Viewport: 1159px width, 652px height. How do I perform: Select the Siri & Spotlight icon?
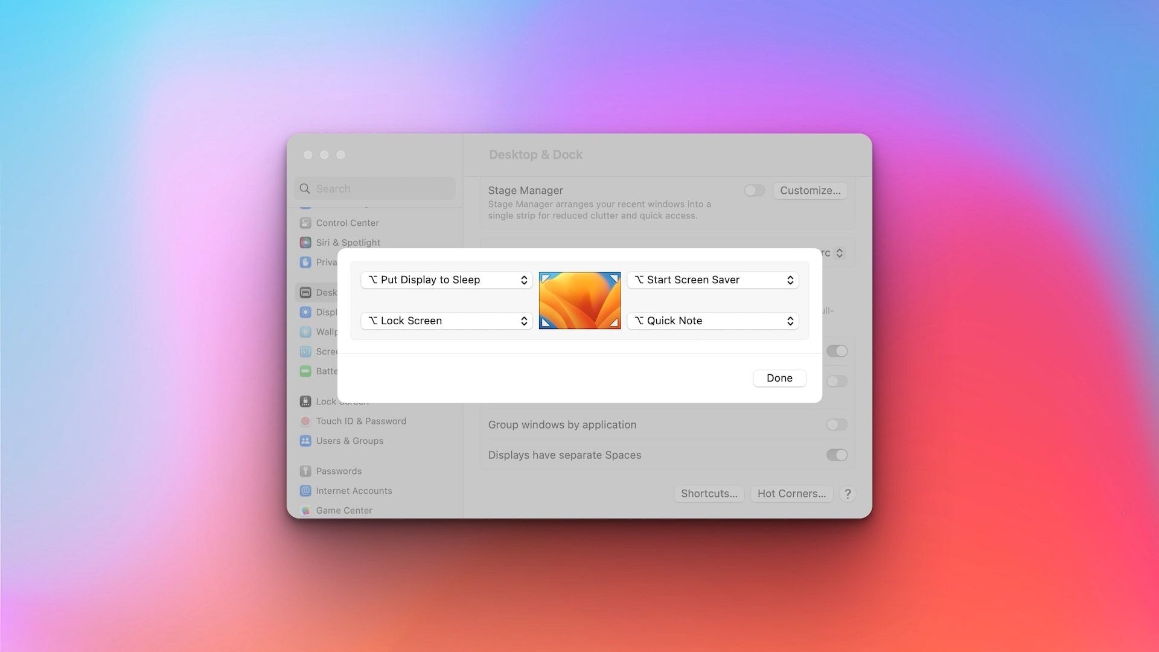(305, 243)
